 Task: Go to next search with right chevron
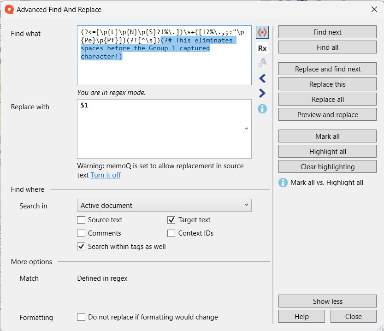pos(262,93)
